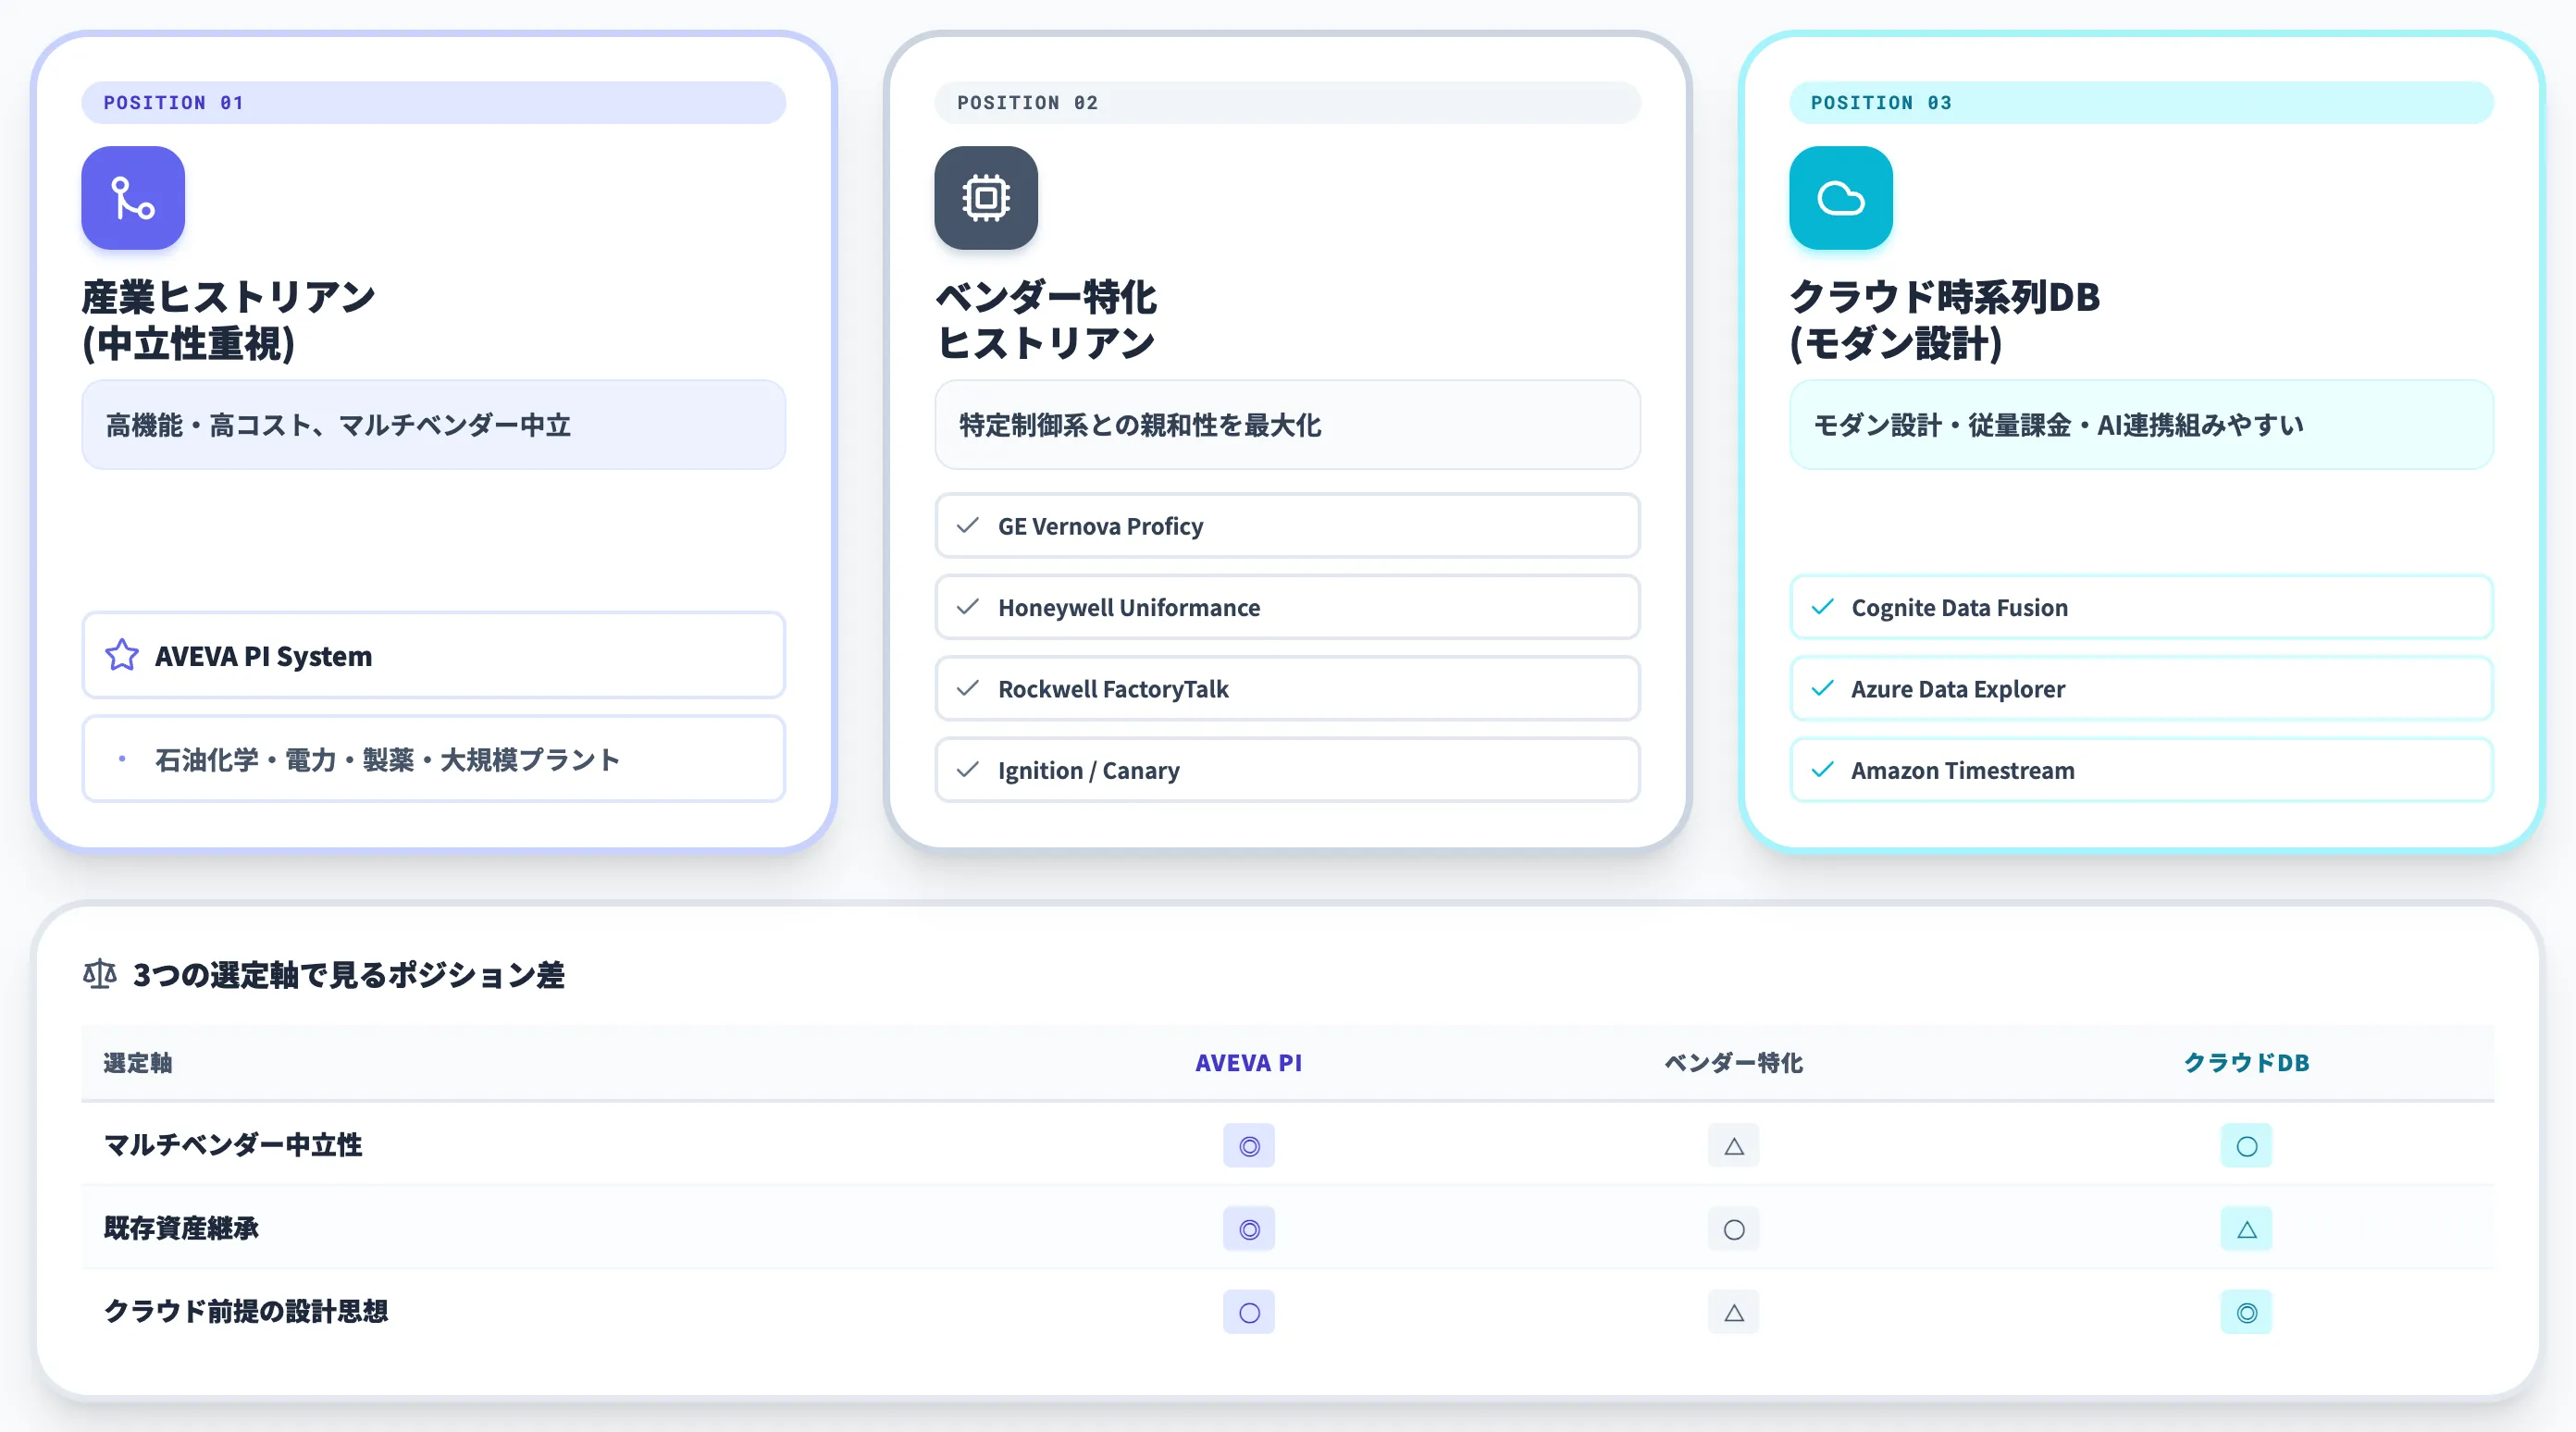The width and height of the screenshot is (2576, 1432).
Task: Click the ベンダー特化 ヒストリアン heading
Action: (x=1046, y=320)
